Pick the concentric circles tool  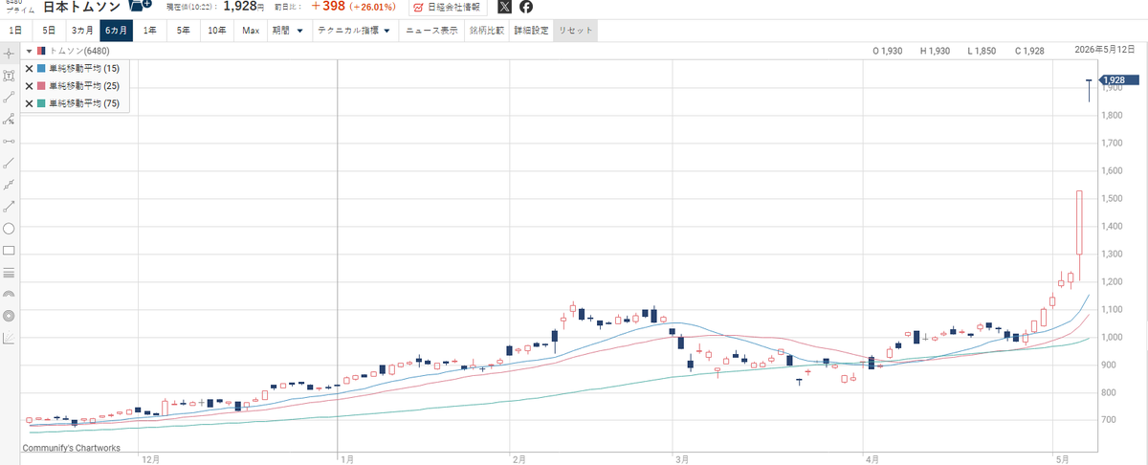(9, 316)
